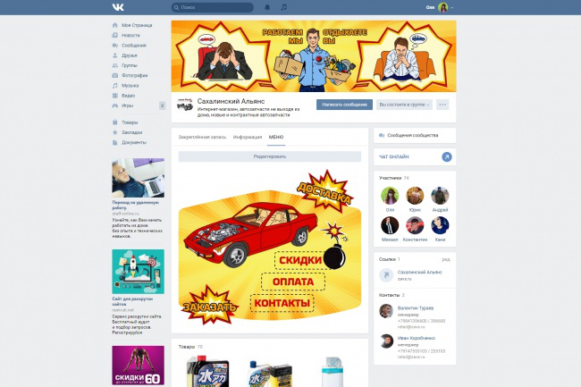This screenshot has height=387, width=581.
Task: Click the Сообщения сообщества chat icon
Action: [382, 136]
